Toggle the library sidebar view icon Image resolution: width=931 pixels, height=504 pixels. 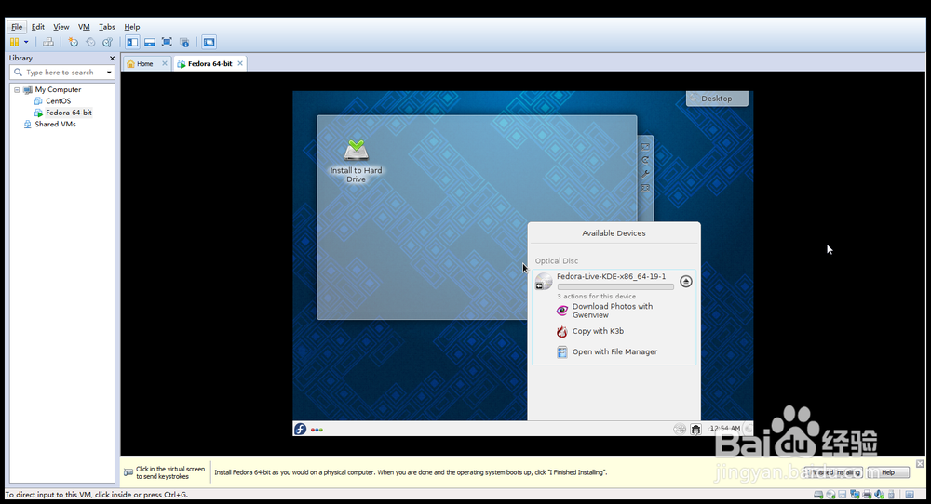click(132, 42)
